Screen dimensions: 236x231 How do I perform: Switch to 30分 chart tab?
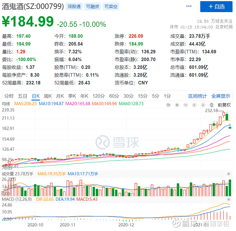[128, 96]
